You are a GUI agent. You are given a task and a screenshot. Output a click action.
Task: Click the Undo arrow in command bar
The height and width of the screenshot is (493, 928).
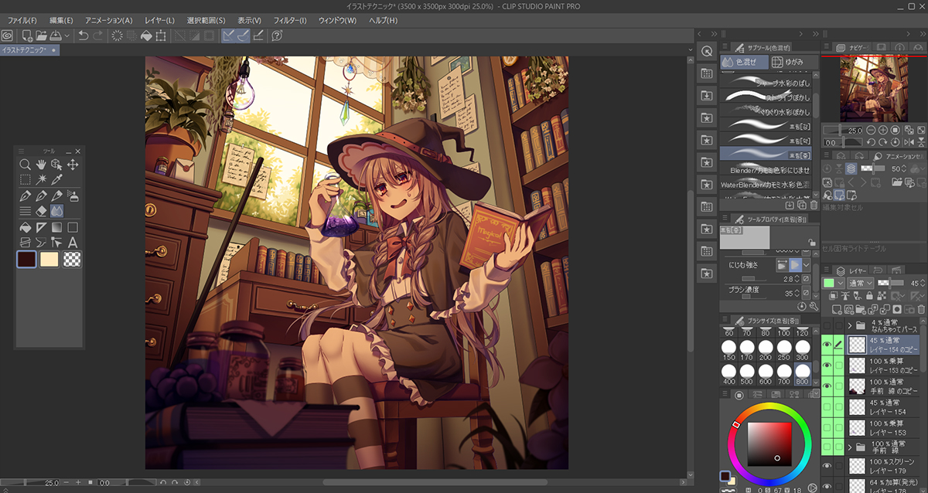[84, 36]
